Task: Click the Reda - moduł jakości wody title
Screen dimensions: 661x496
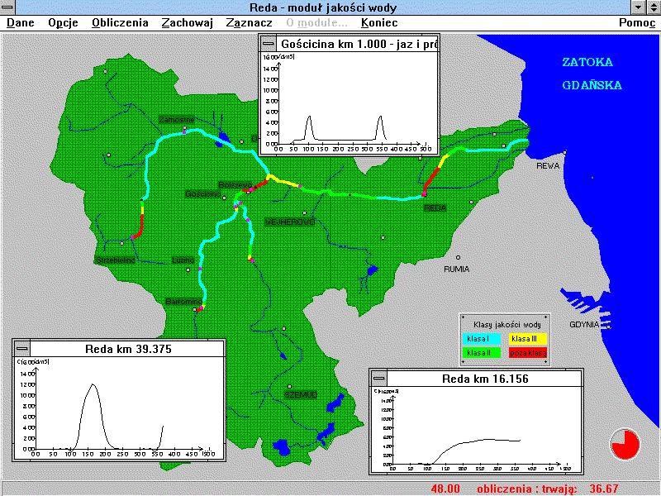Action: (x=323, y=7)
